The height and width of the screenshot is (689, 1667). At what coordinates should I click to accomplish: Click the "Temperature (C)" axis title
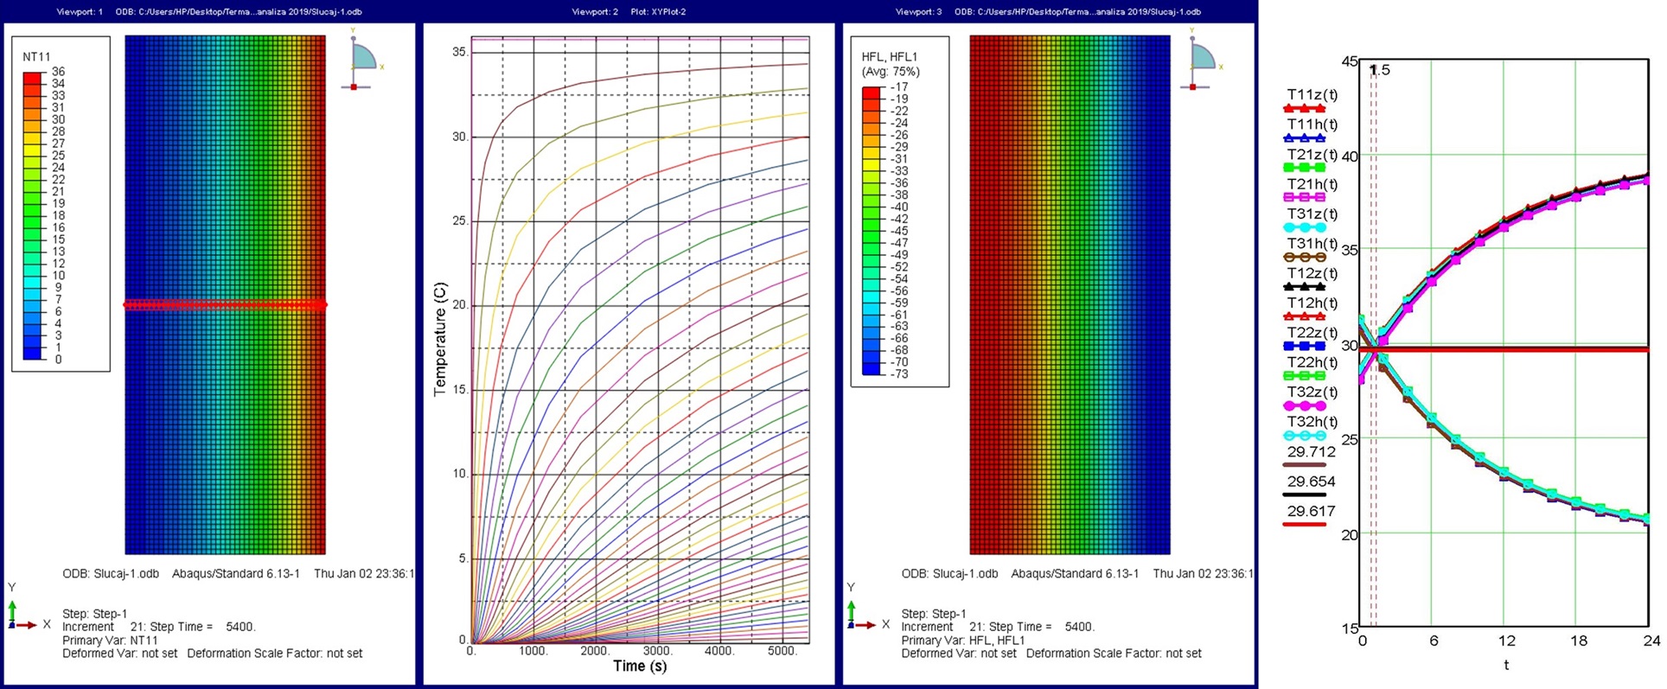coord(440,339)
